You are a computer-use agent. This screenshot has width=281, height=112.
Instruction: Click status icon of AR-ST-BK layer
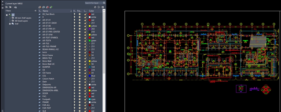click(40, 26)
